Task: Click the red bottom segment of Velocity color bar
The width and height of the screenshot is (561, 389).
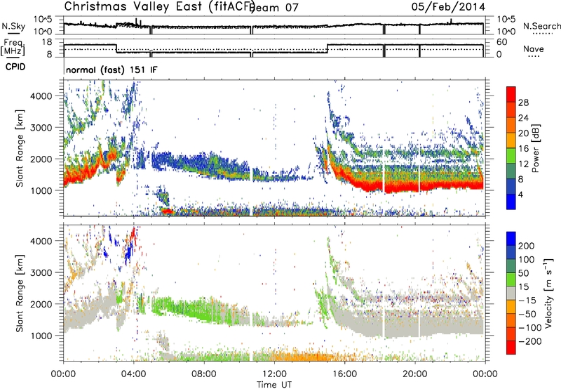Action: [x=511, y=348]
